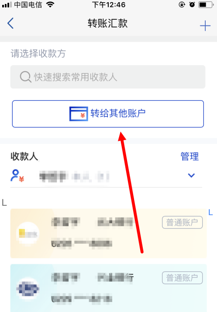Tap the yellow bank logo on first card

pyautogui.click(x=28, y=233)
